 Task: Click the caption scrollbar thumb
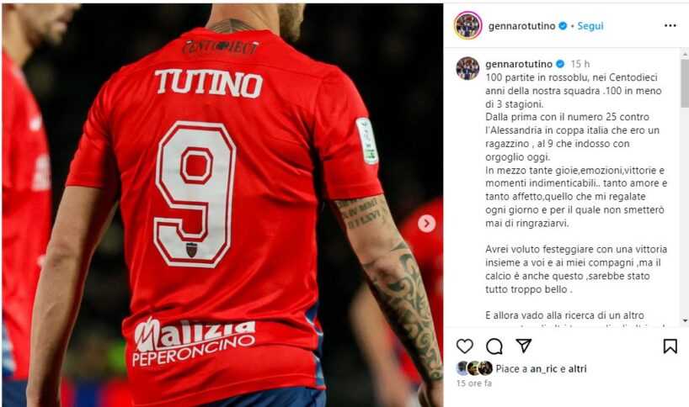[685, 83]
